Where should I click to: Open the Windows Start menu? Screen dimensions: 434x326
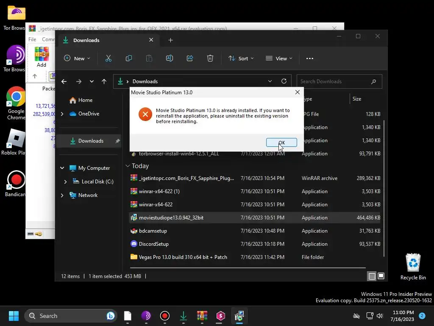coord(14,316)
